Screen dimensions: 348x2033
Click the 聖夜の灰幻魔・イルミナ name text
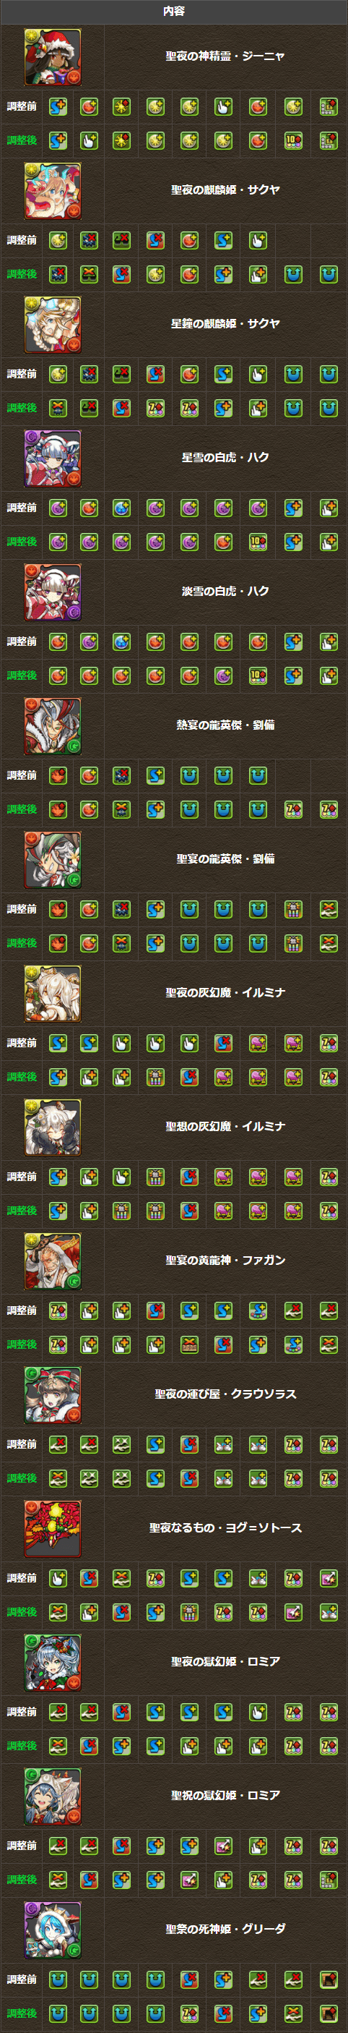[x=225, y=993]
